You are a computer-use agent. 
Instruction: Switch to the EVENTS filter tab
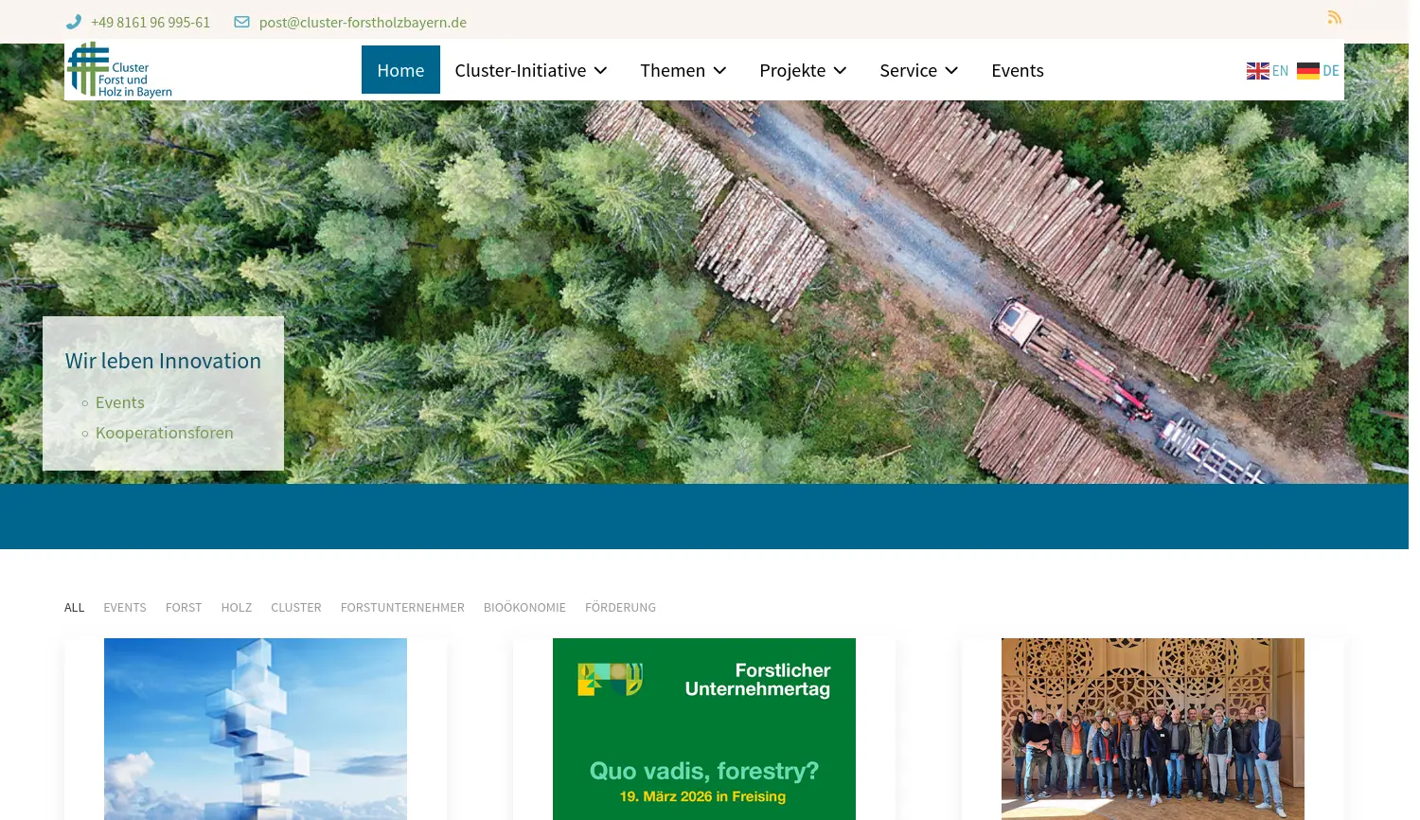(124, 607)
